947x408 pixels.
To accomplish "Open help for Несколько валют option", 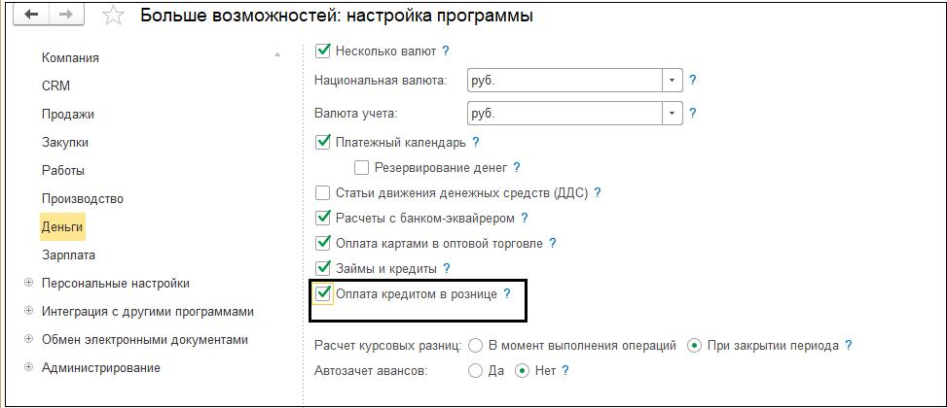I will click(446, 51).
